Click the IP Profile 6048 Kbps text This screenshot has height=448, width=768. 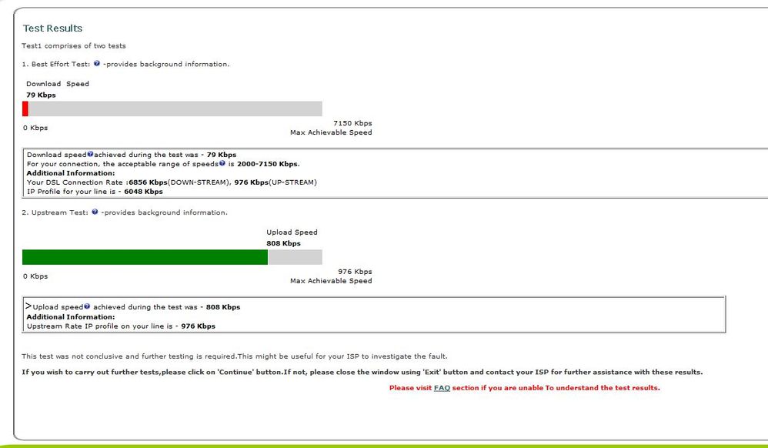click(95, 192)
